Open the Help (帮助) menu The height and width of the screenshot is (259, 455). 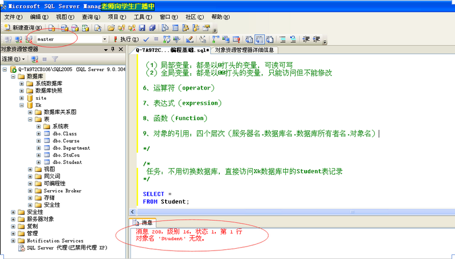click(220, 17)
